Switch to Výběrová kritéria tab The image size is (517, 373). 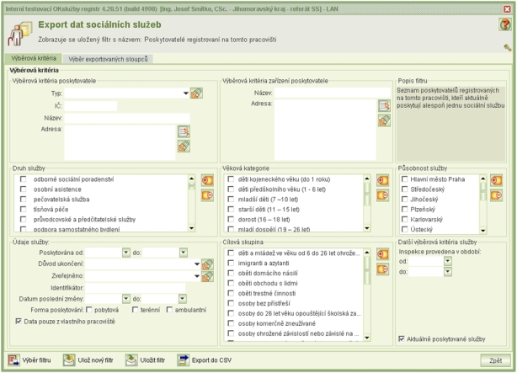[34, 58]
